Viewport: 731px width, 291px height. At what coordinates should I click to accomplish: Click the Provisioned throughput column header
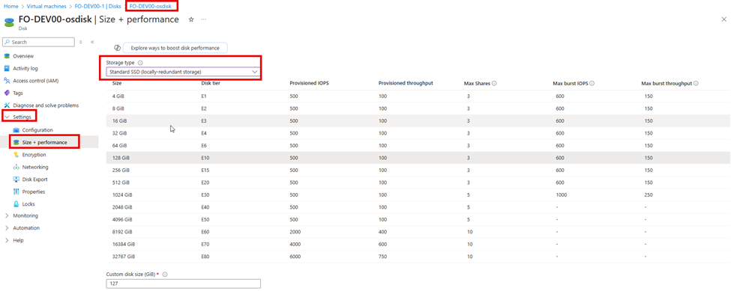click(406, 84)
